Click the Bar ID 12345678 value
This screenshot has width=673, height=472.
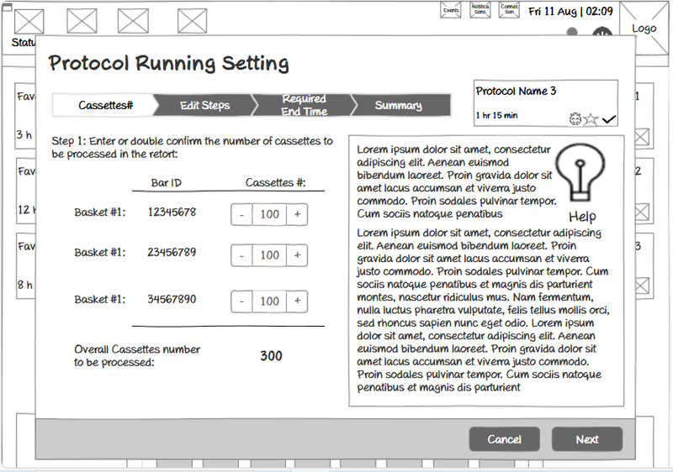pyautogui.click(x=172, y=212)
